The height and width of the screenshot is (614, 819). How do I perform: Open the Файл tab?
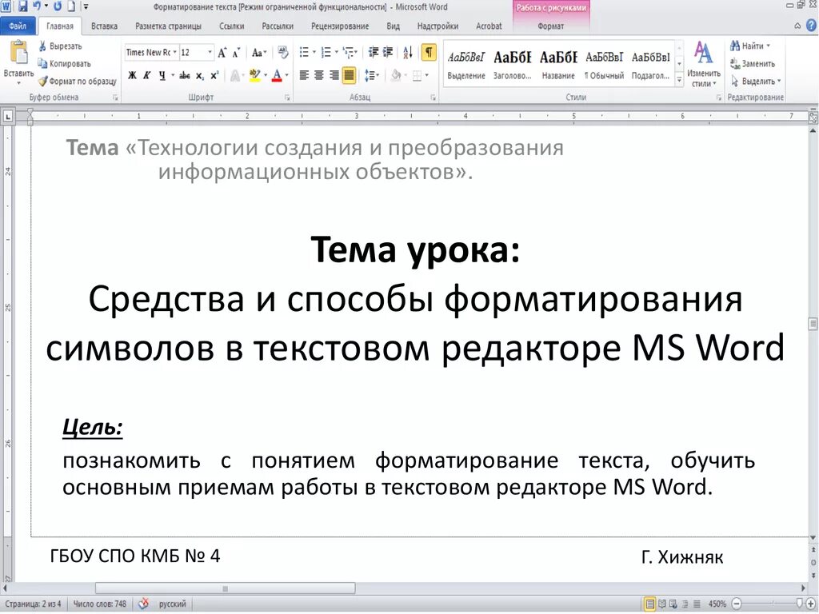click(18, 26)
